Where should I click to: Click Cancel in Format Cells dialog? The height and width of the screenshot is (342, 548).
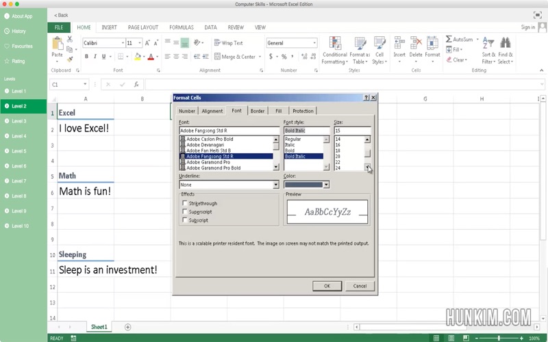click(360, 286)
